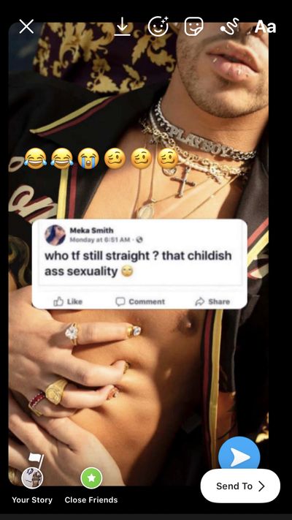Image resolution: width=292 pixels, height=520 pixels.
Task: Save the story using the download arrow
Action: click(123, 26)
